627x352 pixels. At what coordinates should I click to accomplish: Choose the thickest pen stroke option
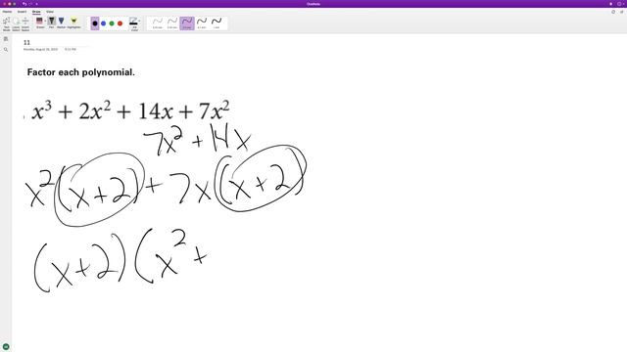click(x=217, y=23)
